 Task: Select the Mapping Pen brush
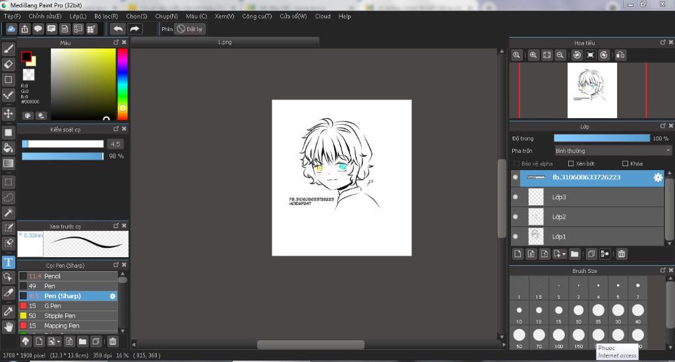click(68, 326)
